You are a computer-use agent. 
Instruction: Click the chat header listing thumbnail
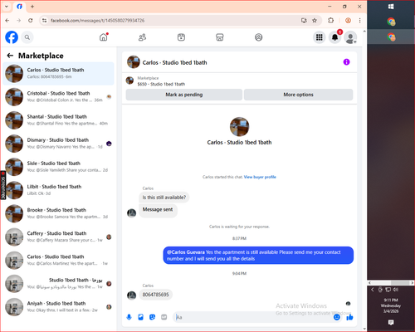[134, 62]
